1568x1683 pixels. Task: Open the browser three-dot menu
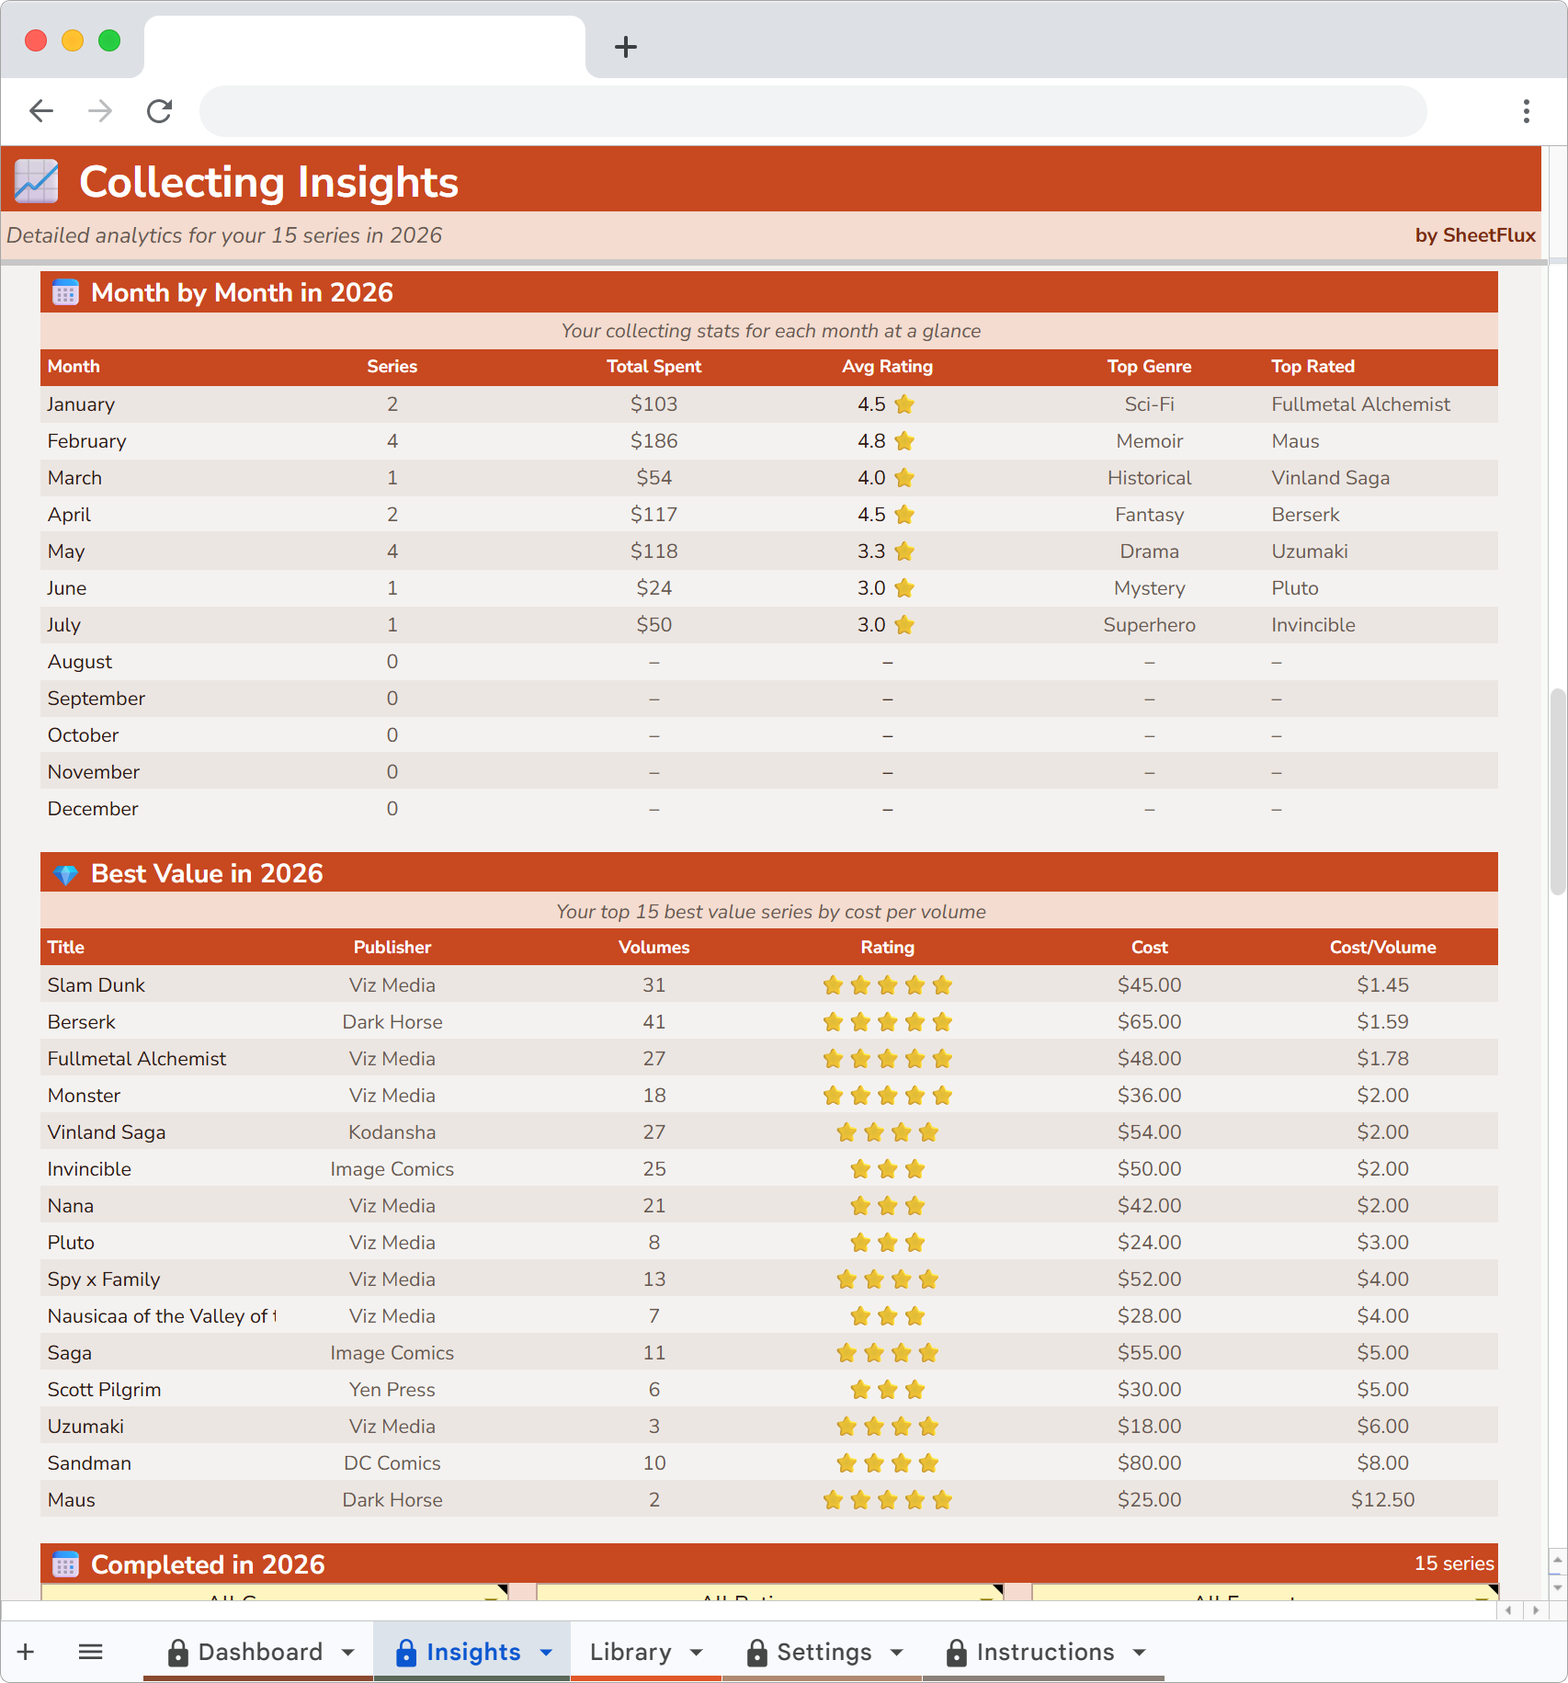(x=1526, y=110)
